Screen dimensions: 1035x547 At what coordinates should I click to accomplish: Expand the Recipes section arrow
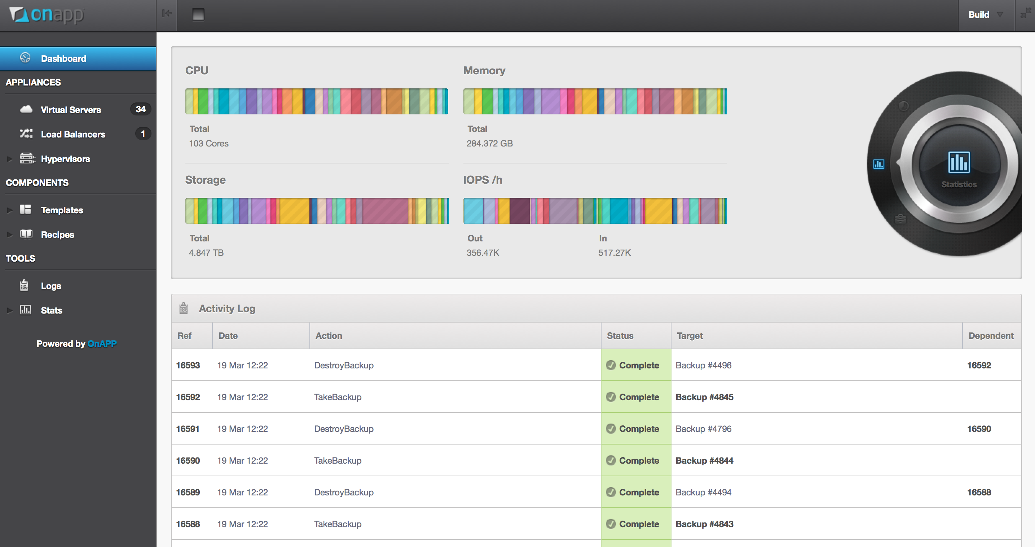coord(10,235)
